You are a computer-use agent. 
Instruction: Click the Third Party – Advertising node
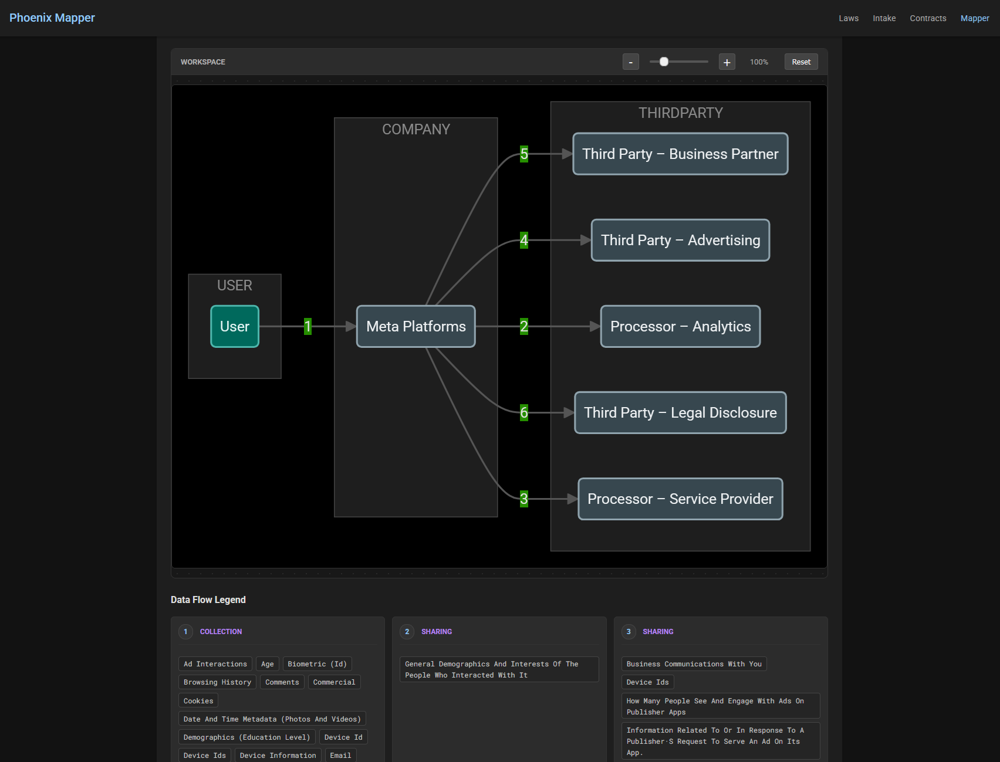(680, 241)
